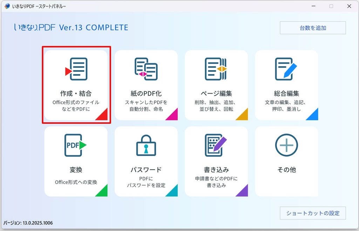Image resolution: width=359 pixels, height=231 pixels.
Task: Click the パスワード title text
Action: [x=146, y=170]
